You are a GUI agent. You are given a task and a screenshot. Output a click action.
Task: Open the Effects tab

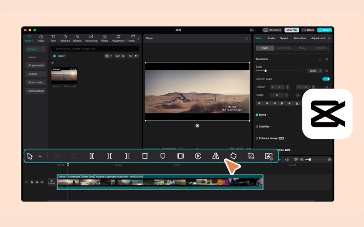tap(77, 39)
